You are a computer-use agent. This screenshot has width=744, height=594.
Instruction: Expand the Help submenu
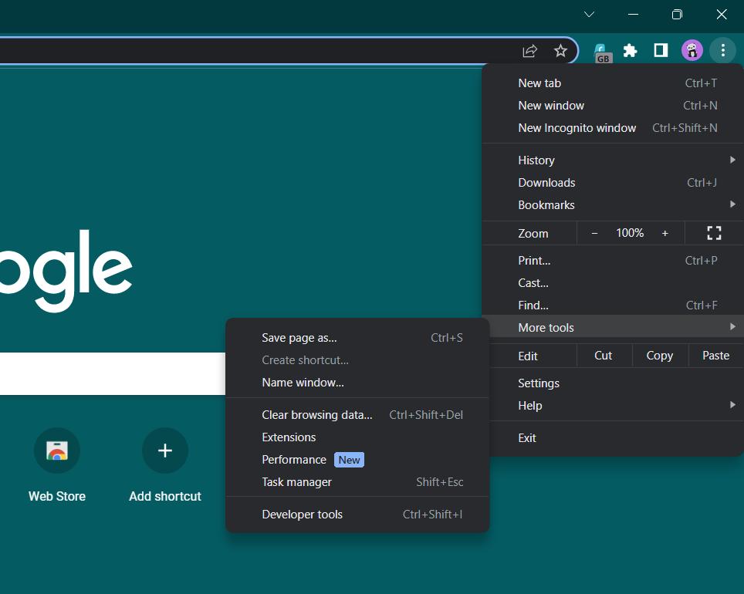coord(530,405)
